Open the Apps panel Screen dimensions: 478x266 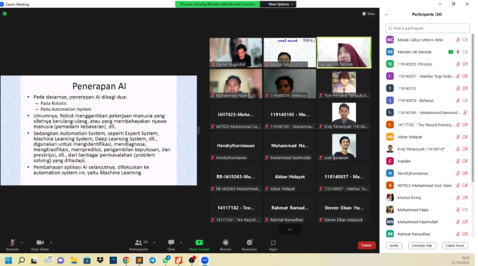click(273, 244)
